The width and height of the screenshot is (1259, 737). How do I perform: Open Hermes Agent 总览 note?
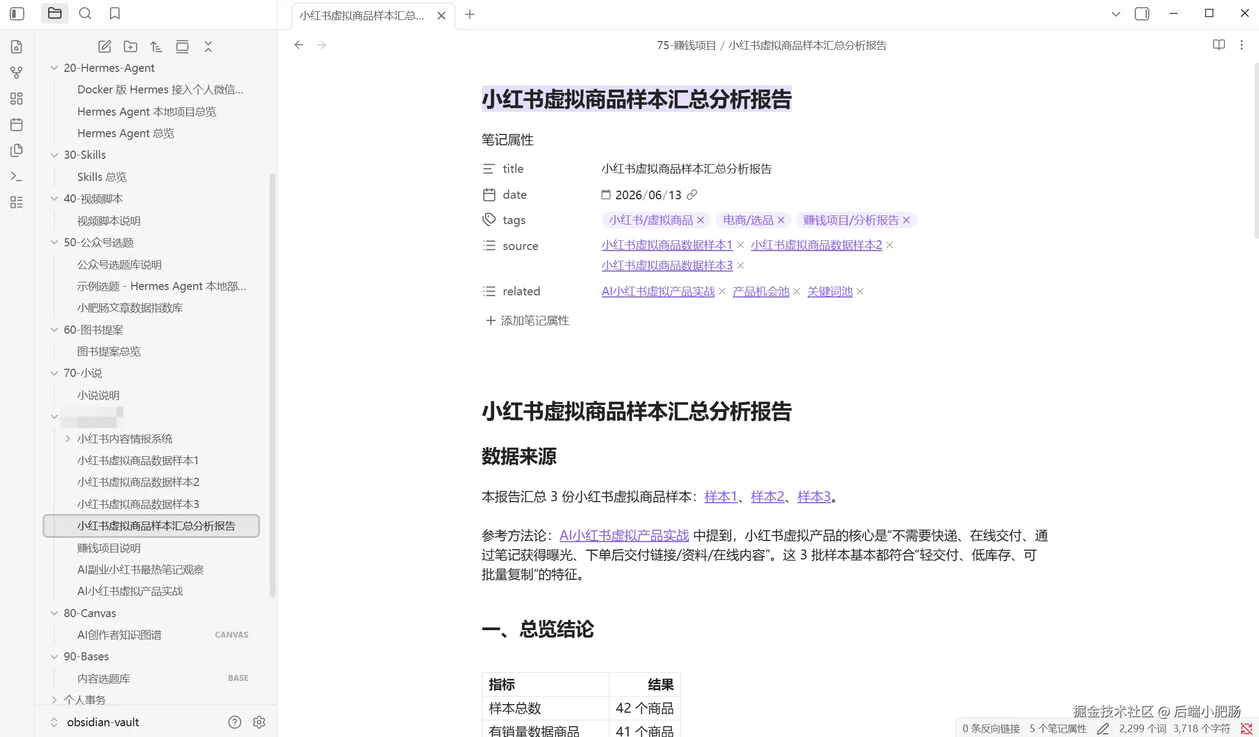[x=125, y=133]
